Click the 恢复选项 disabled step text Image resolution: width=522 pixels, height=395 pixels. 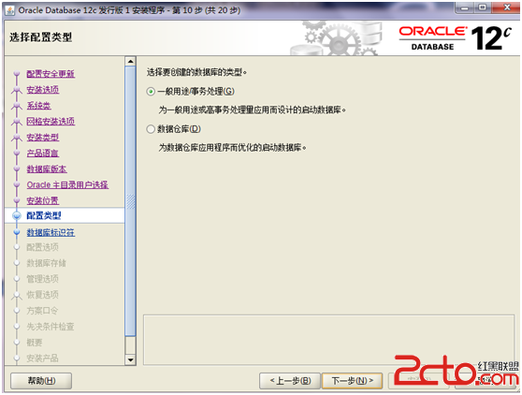pos(43,295)
